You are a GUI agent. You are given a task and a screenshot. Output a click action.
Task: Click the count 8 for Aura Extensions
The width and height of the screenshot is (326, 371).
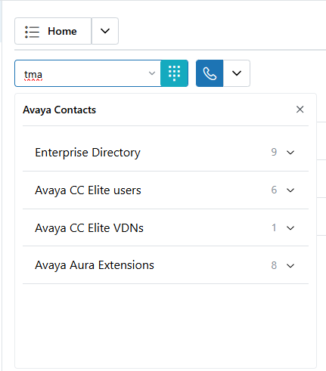coord(274,265)
